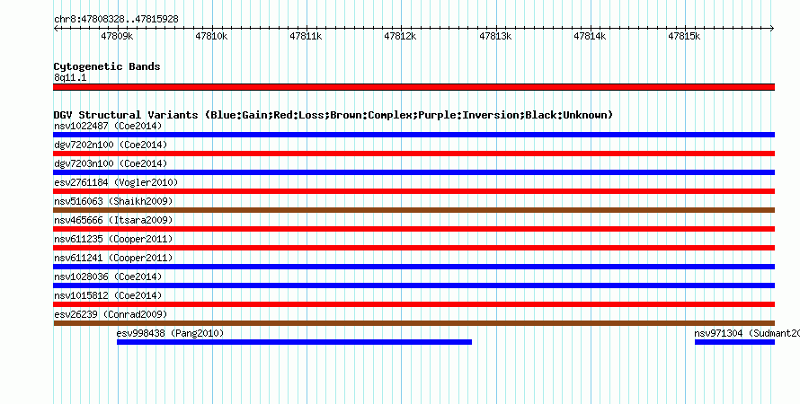Click the left arrowhead of the ruler
Screen dimensions: 800x404
(x=56, y=29)
